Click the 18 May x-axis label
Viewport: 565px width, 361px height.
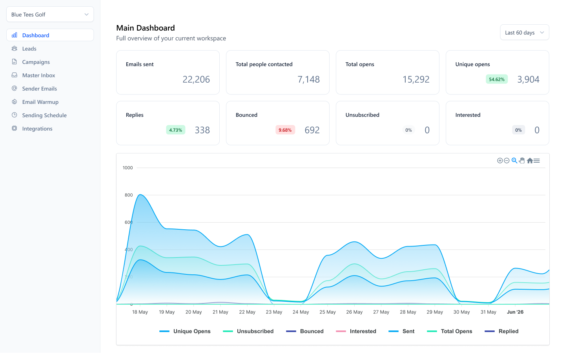[x=140, y=312]
